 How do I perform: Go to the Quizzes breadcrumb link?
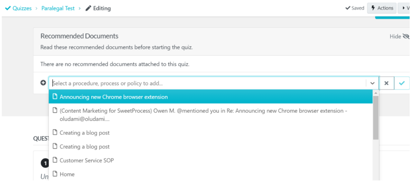(x=22, y=8)
